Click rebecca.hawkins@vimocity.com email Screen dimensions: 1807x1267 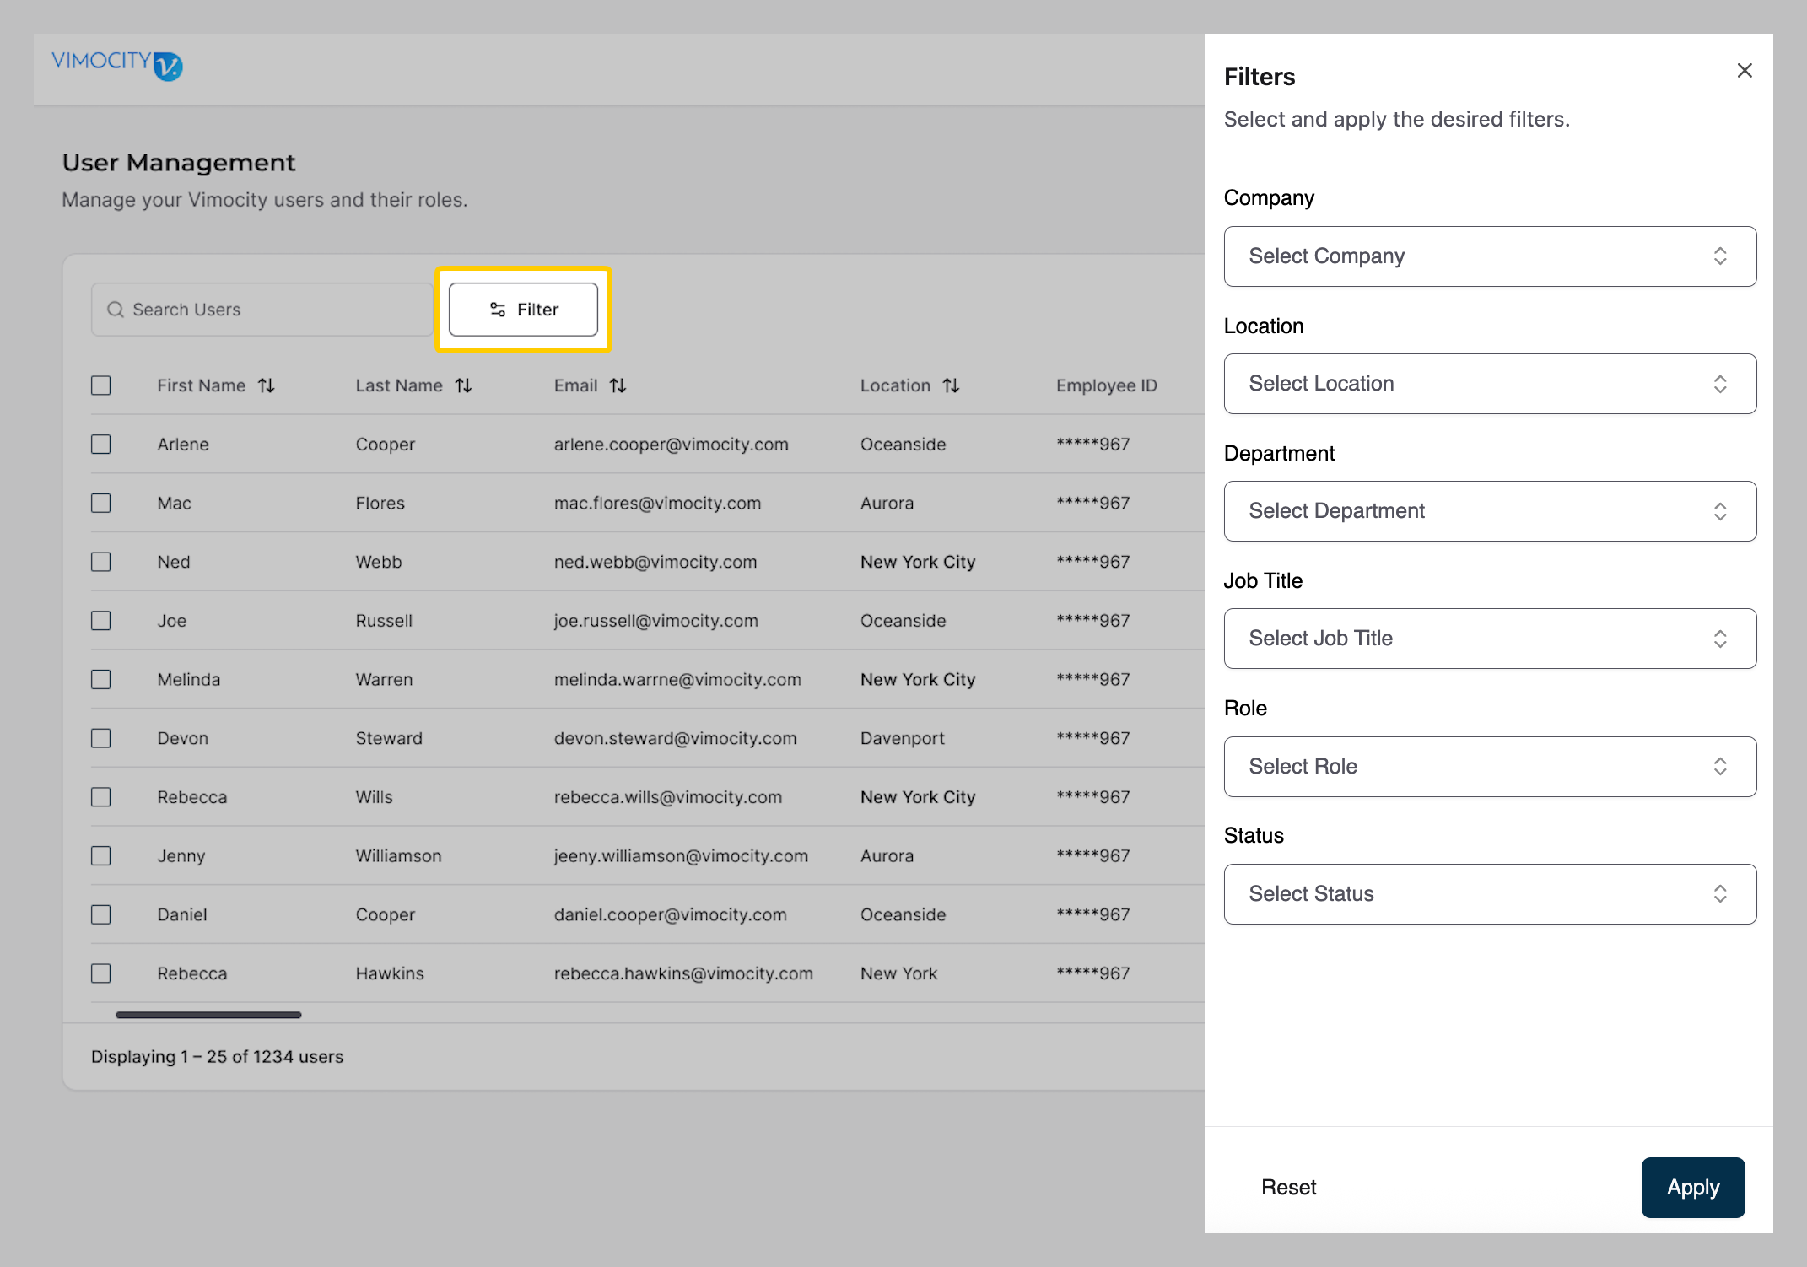(683, 973)
